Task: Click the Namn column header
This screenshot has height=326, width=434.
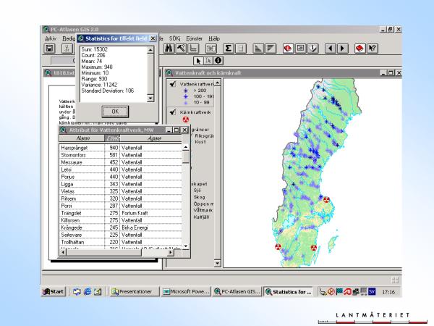Action: point(83,138)
